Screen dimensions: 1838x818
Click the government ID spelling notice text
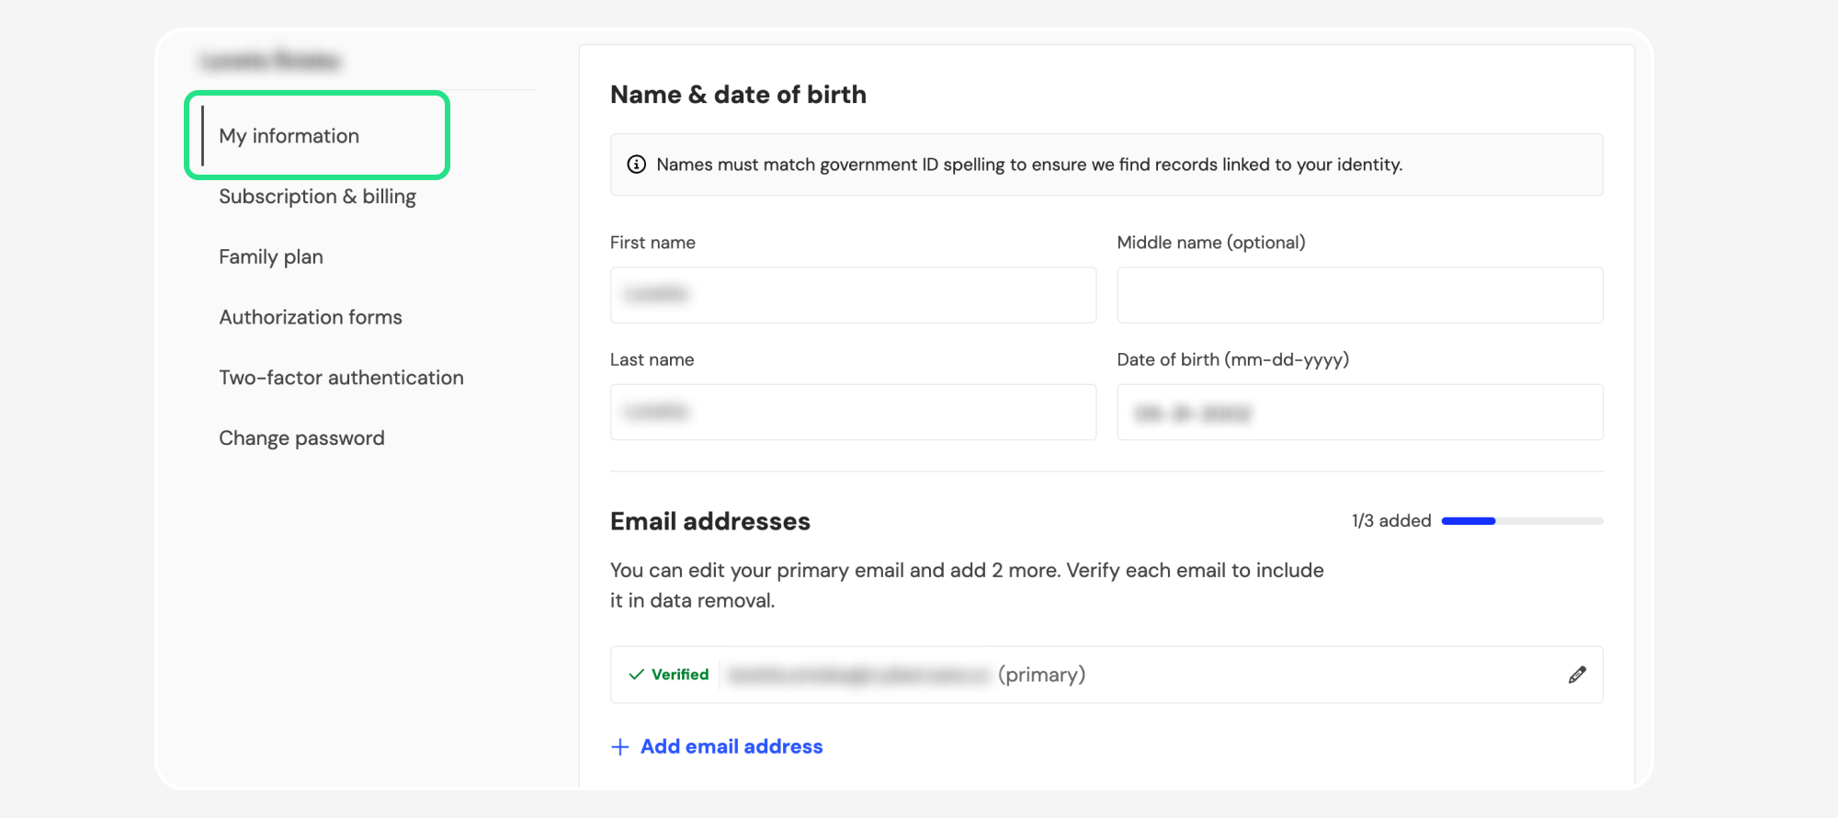click(x=1029, y=165)
